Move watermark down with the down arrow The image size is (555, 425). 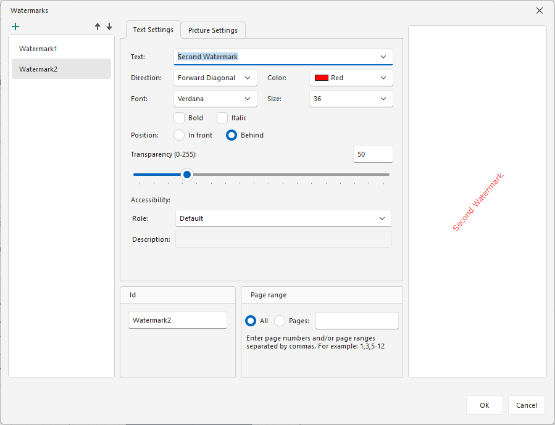[x=109, y=27]
